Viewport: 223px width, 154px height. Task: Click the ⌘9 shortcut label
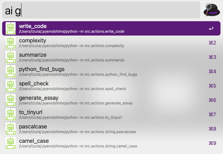tap(212, 143)
